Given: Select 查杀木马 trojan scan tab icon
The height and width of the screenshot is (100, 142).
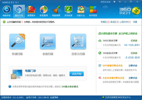Looking at the screenshot, I should [19, 10].
